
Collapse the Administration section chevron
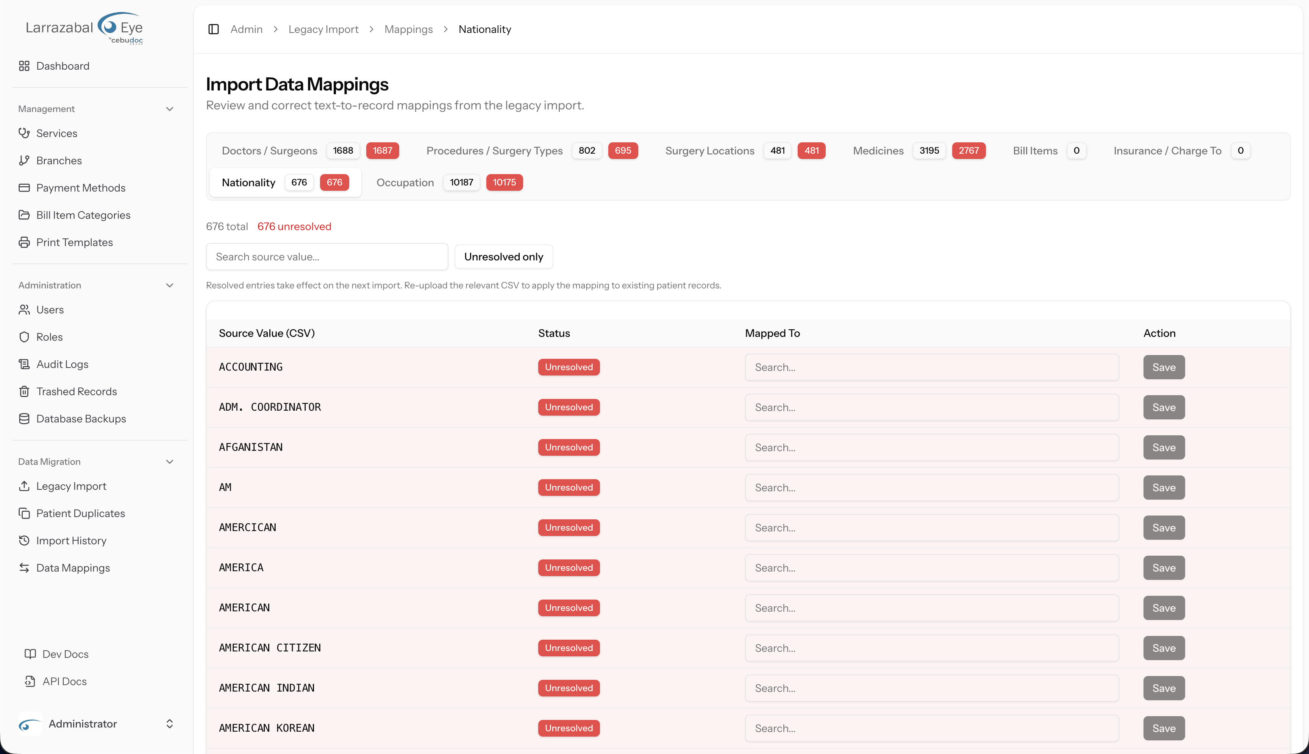click(169, 285)
